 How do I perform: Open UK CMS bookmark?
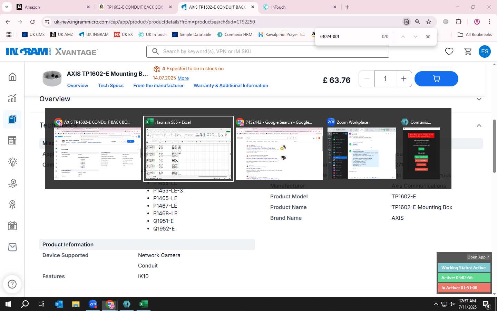[33, 35]
